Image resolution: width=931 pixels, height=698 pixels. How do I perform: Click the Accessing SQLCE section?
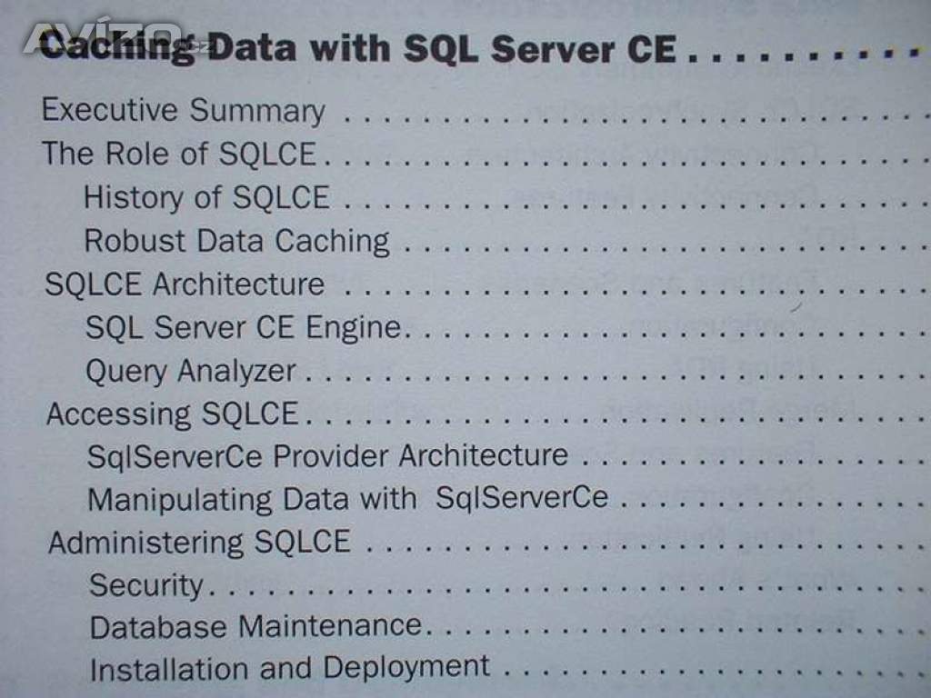(173, 414)
